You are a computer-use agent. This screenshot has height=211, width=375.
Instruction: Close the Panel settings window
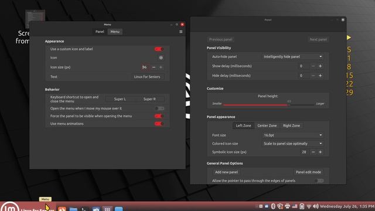(x=343, y=20)
